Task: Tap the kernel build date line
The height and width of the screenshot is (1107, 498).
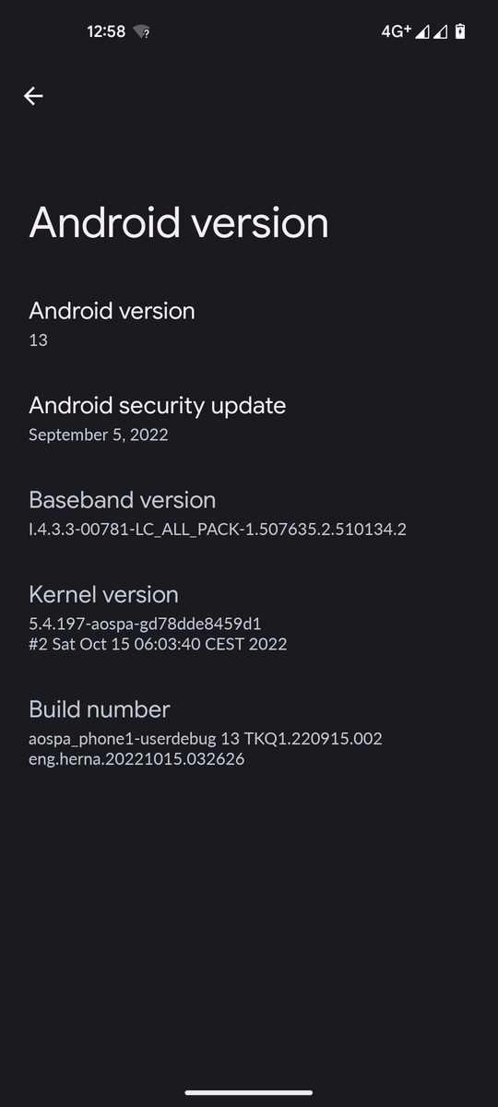Action: click(x=158, y=644)
